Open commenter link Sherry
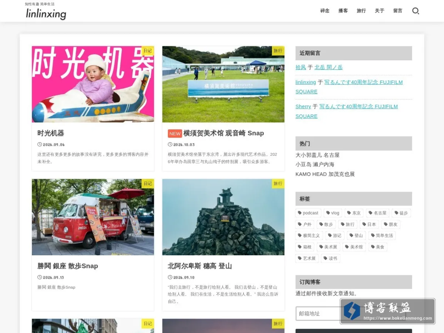This screenshot has width=444, height=333. [x=303, y=107]
